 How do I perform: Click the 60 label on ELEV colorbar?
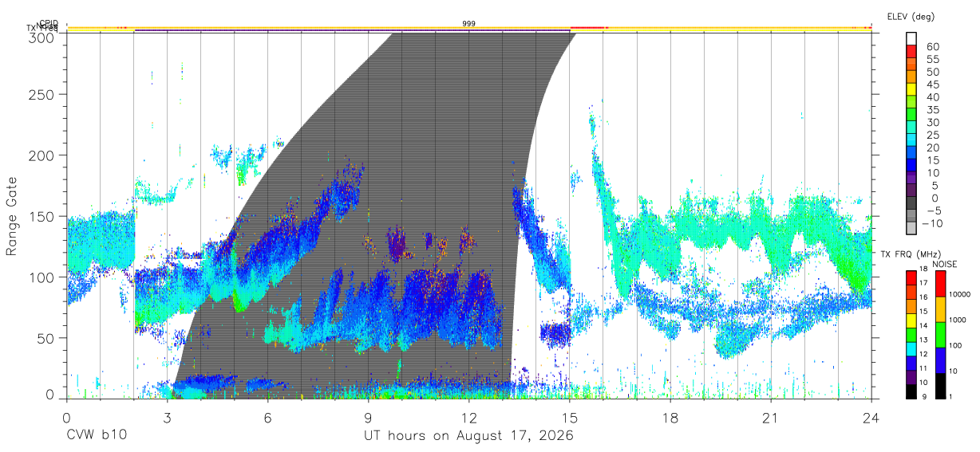click(x=933, y=46)
